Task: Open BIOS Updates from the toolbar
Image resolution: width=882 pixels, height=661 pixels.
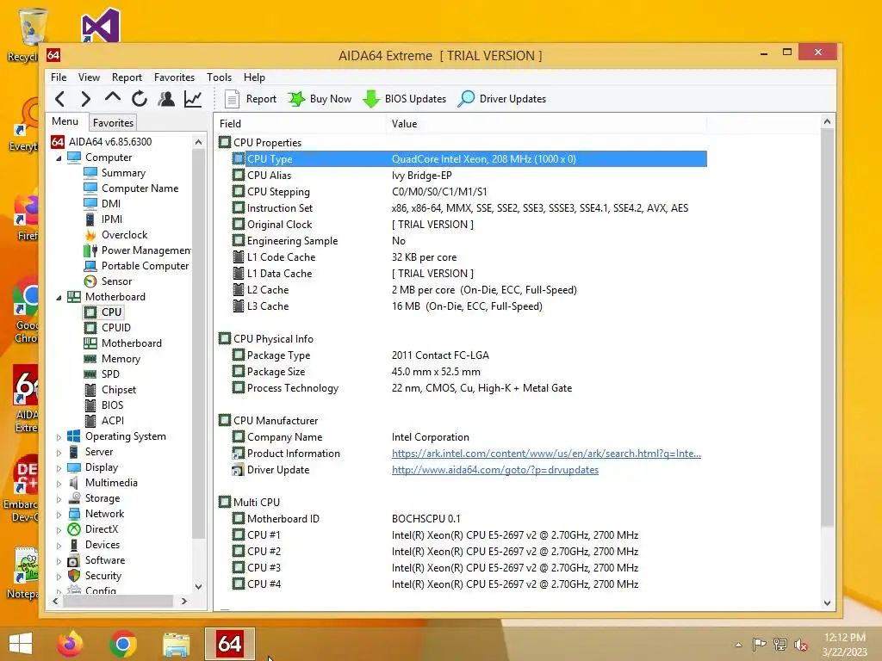Action: click(405, 99)
